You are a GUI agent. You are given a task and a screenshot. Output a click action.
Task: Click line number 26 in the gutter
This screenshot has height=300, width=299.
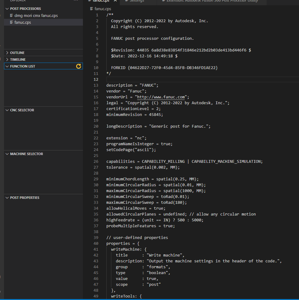pos(96,162)
